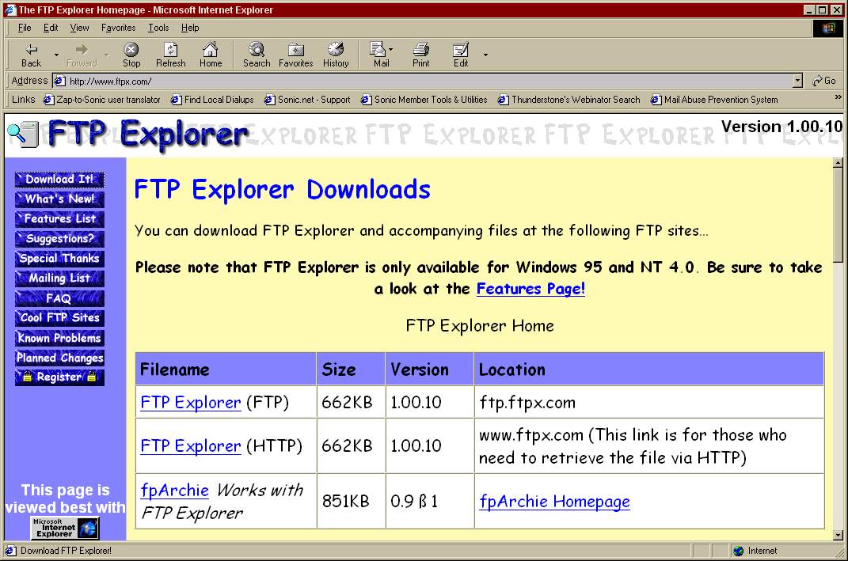Image resolution: width=848 pixels, height=561 pixels.
Task: Click the Planned Changes sidebar button
Action: (59, 357)
